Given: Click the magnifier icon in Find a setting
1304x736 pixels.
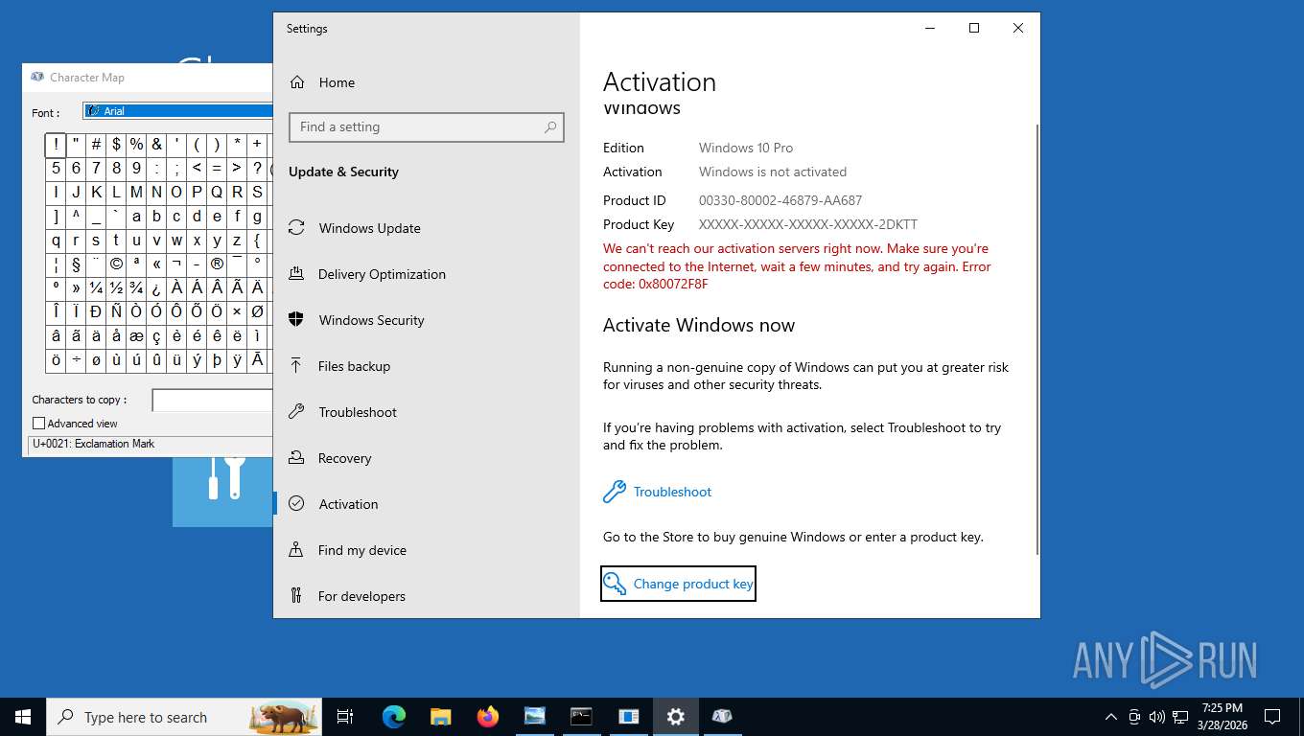Looking at the screenshot, I should pos(550,126).
